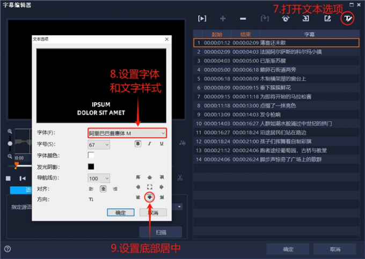Viewport: 365px width, 259px height.
Task: Delete selected subtitle with minus icon
Action: (243, 19)
